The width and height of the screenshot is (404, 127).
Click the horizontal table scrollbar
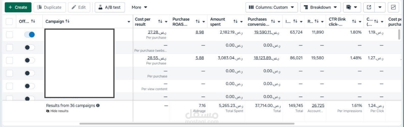(x=187, y=124)
